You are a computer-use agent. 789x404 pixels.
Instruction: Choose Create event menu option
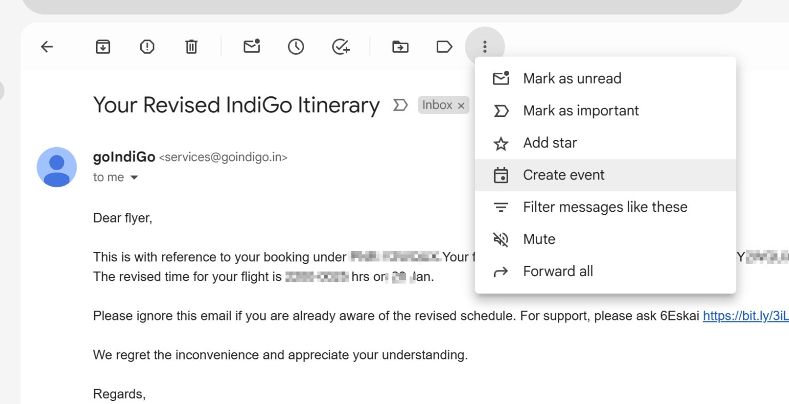pos(606,175)
